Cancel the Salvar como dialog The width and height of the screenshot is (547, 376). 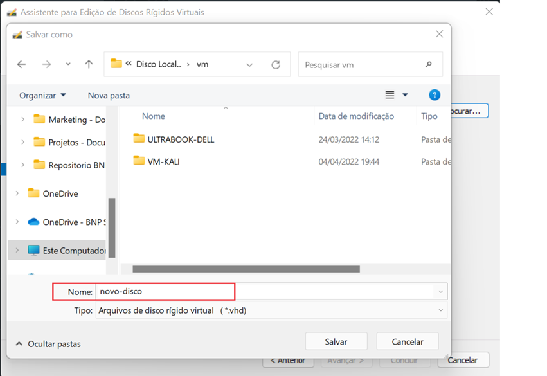click(408, 342)
